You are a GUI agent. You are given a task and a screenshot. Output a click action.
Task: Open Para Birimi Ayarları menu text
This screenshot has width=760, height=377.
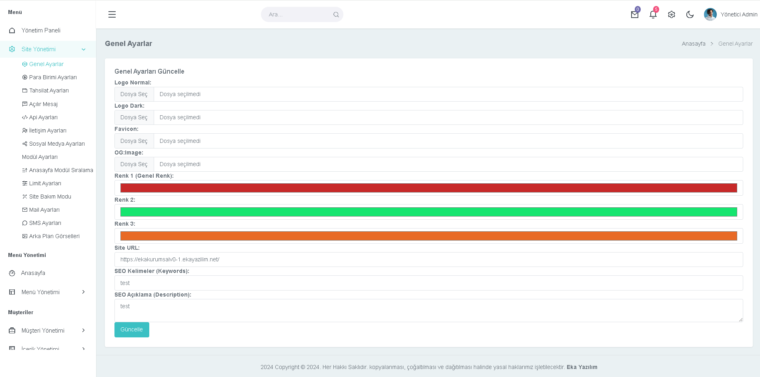tap(53, 77)
